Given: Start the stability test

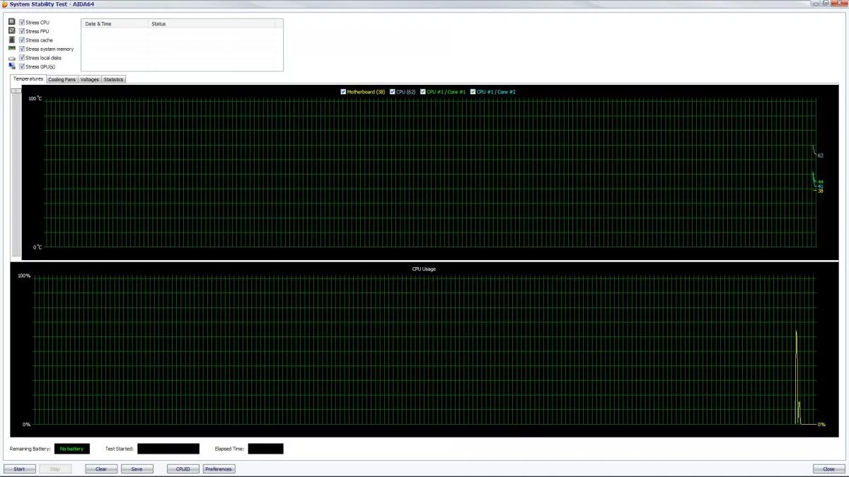Looking at the screenshot, I should pyautogui.click(x=19, y=469).
